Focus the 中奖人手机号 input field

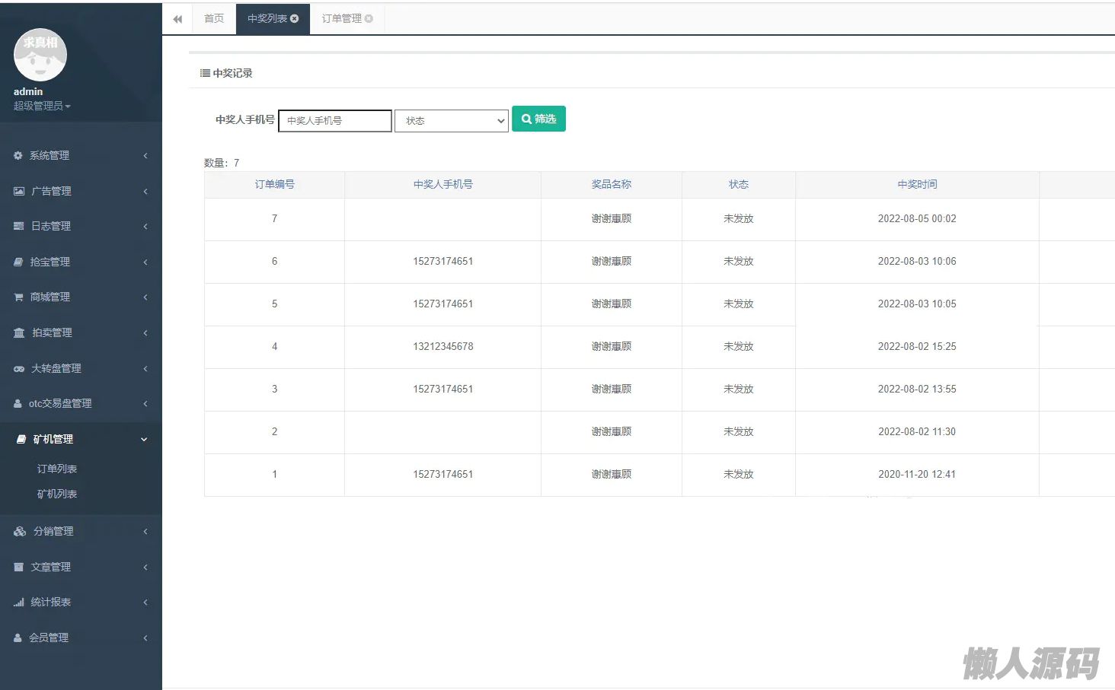(335, 121)
